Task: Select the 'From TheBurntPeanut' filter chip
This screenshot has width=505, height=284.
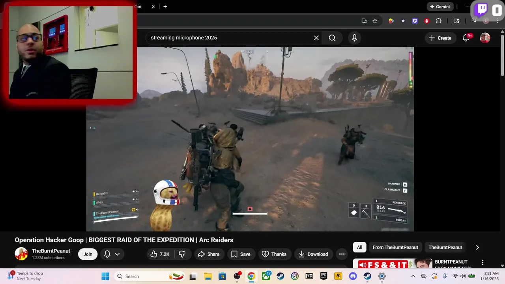Action: 395,248
